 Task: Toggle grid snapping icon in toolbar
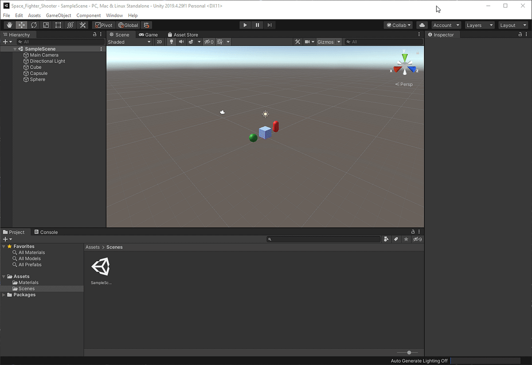click(x=147, y=25)
